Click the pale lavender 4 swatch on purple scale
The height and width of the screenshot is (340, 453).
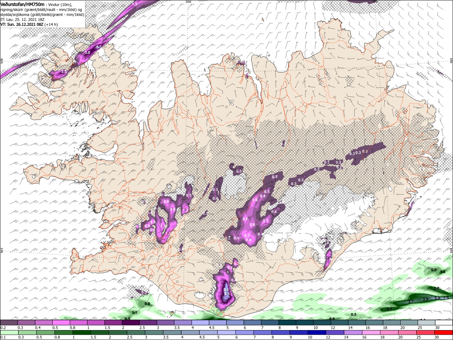[x=200, y=322]
